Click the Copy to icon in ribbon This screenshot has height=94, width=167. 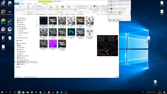pyautogui.click(x=57, y=7)
